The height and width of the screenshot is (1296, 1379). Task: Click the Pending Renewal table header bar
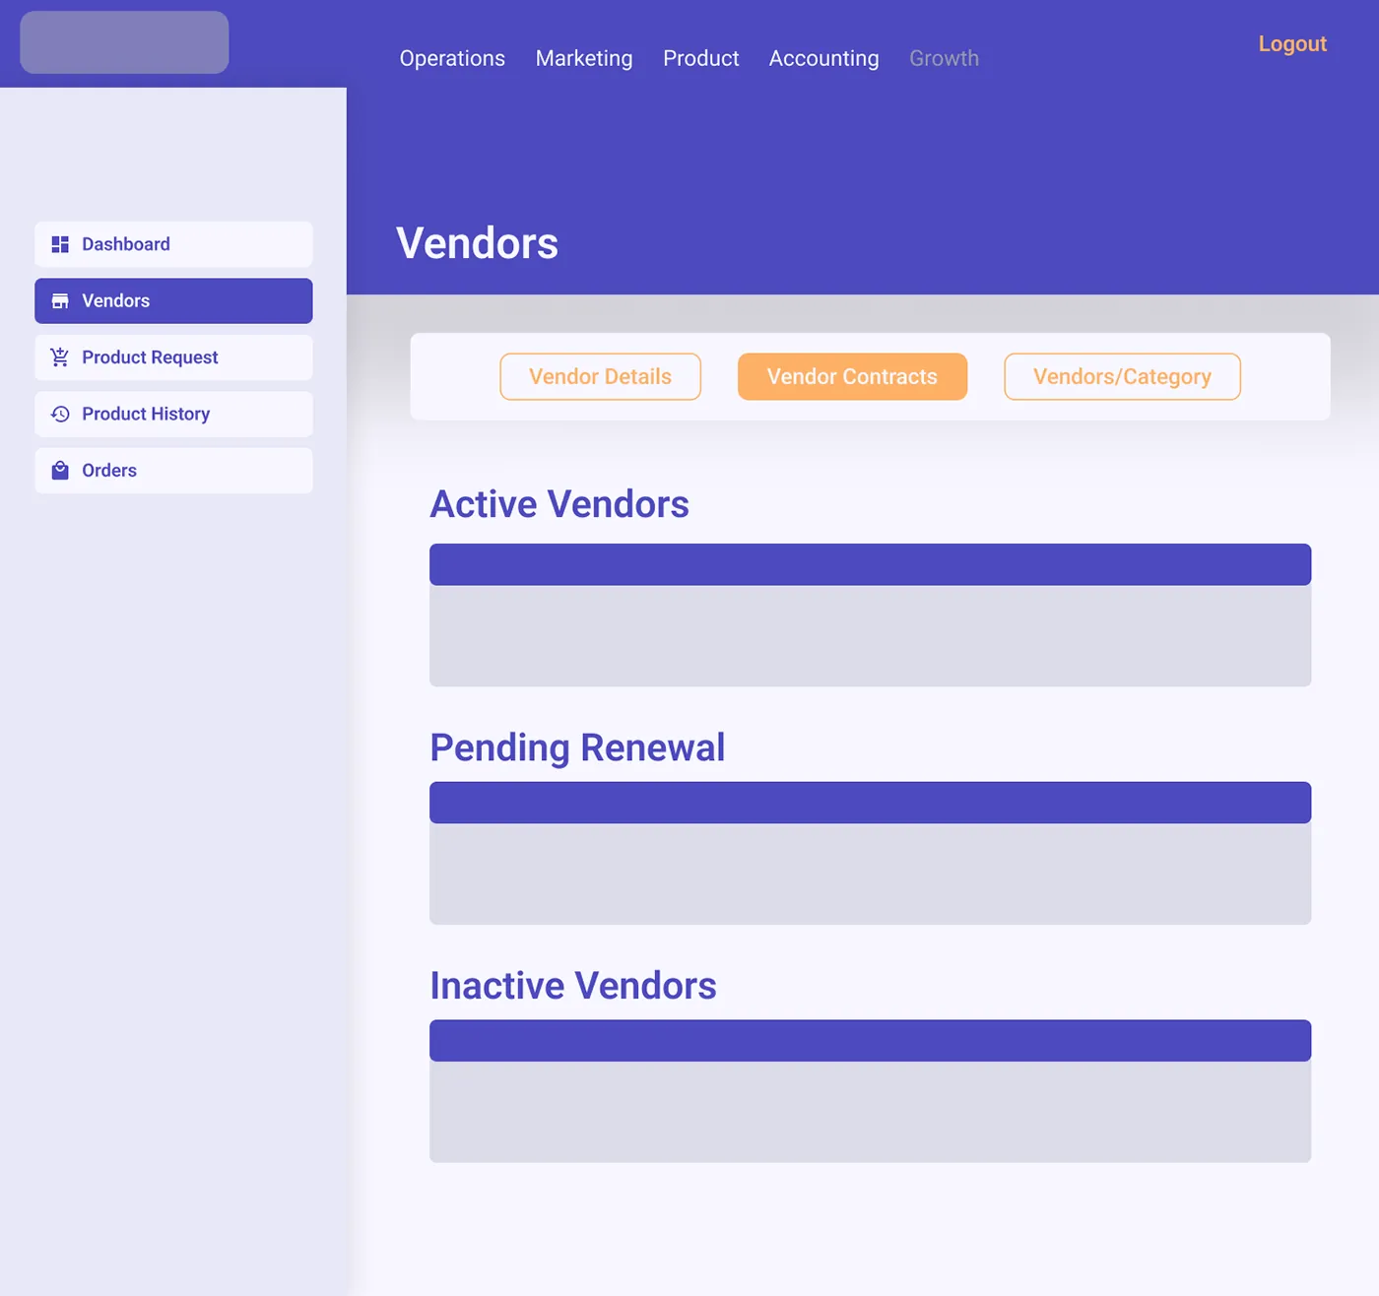pyautogui.click(x=870, y=803)
